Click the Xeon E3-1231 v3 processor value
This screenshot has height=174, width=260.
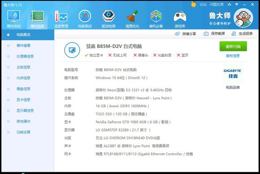point(134,90)
